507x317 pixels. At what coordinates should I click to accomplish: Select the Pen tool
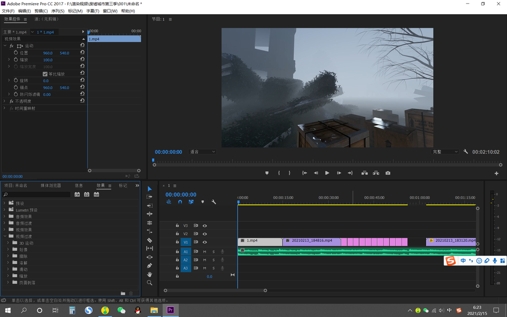pyautogui.click(x=149, y=266)
